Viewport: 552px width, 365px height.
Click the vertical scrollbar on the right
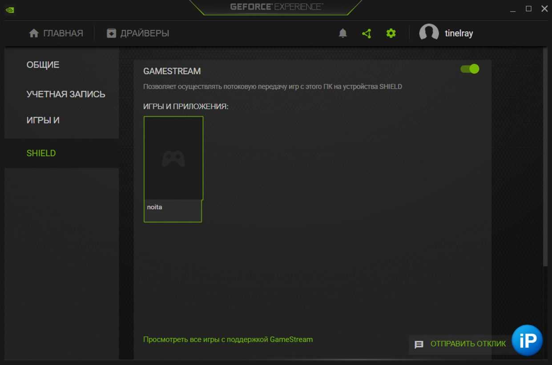pos(545,155)
